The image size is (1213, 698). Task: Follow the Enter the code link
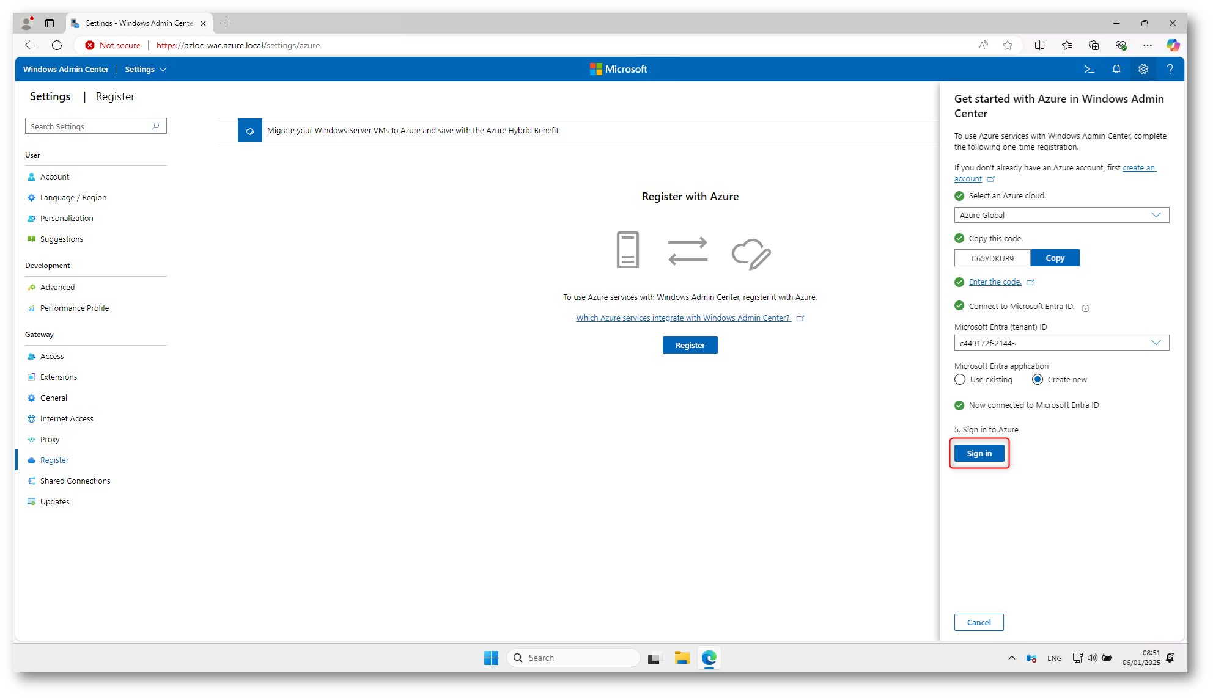point(995,282)
